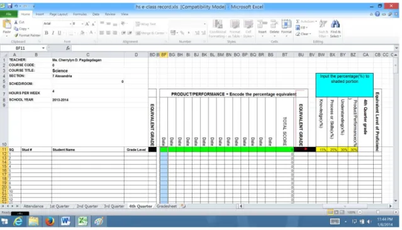Switch to the Insert ribbon tab
Screen dimensions: 402x230
click(40, 14)
